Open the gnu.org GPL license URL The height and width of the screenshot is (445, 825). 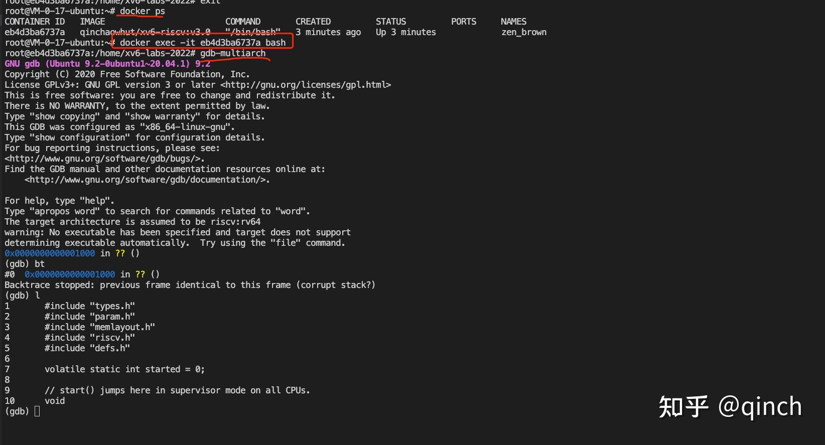pos(306,85)
